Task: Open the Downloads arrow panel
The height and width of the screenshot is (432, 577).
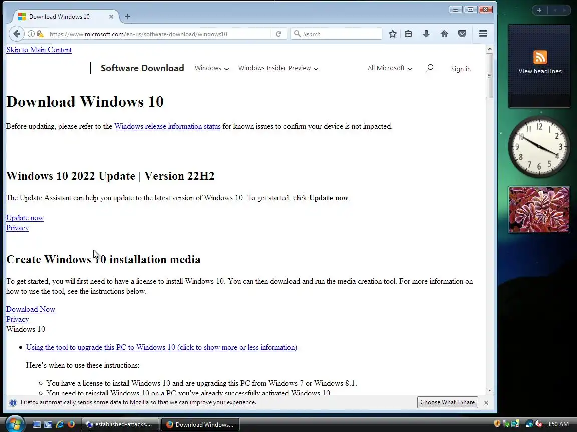Action: [426, 34]
